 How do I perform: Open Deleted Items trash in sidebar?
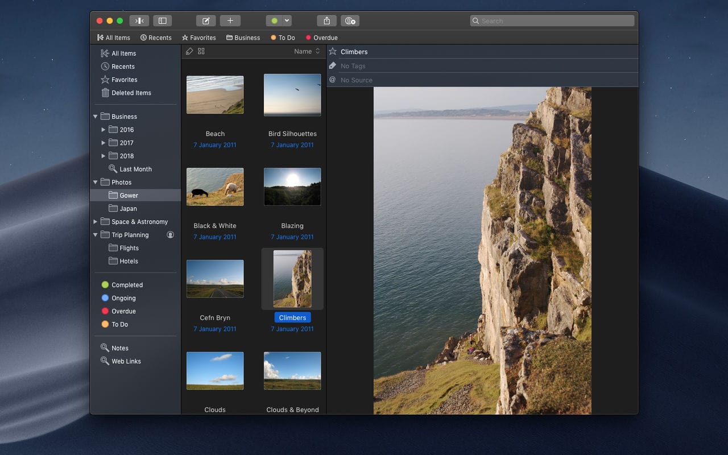pyautogui.click(x=131, y=93)
